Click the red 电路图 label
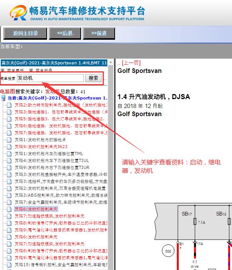232x270 pixels. tap(8, 91)
